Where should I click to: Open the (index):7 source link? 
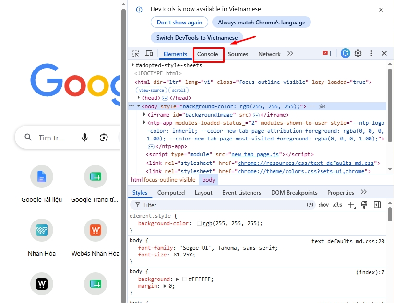click(x=370, y=272)
